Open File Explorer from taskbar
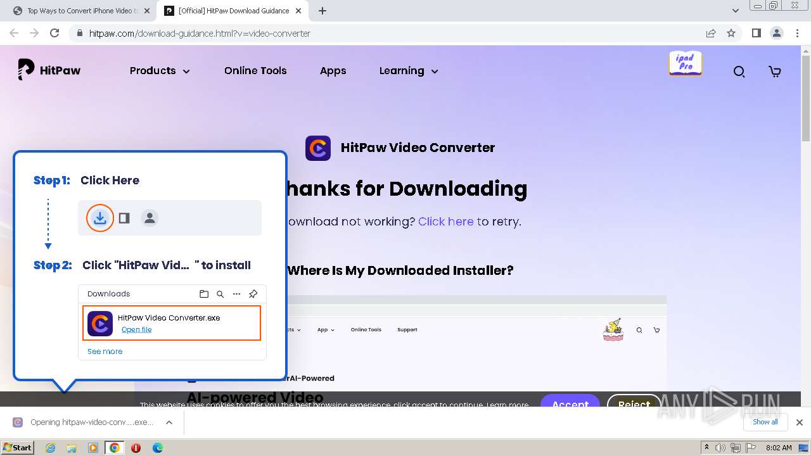The height and width of the screenshot is (456, 811). [72, 448]
